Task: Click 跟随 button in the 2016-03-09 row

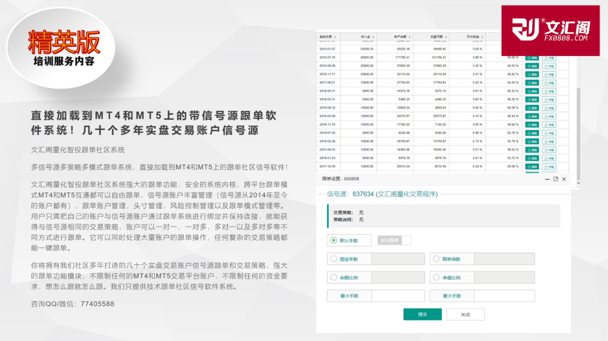Action: 532,116
